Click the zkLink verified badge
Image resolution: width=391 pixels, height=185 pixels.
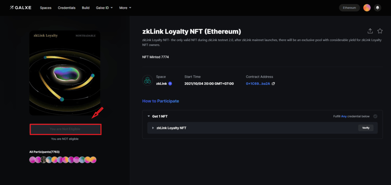[170, 84]
